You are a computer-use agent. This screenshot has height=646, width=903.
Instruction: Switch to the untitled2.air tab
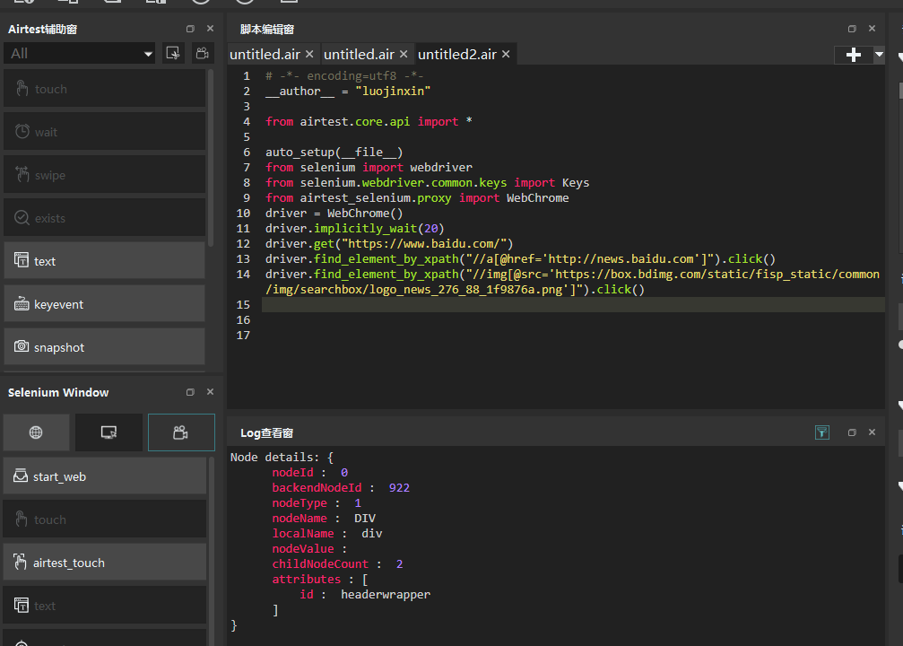457,54
